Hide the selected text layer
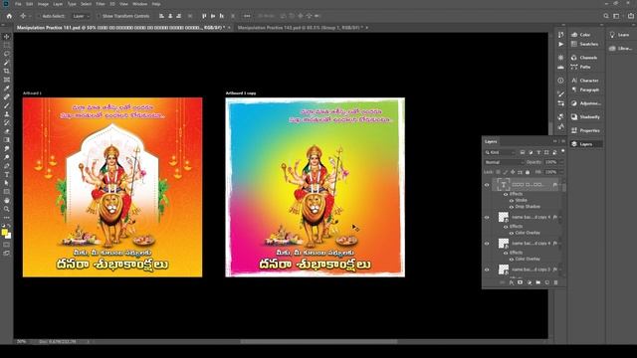Screen dimensions: 637x358 tap(487, 185)
